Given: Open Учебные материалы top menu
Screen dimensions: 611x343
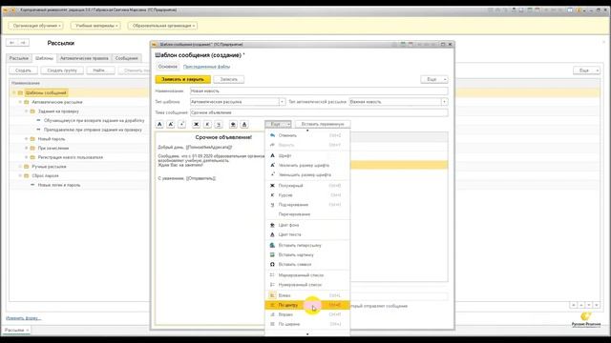Looking at the screenshot, I should (x=95, y=26).
